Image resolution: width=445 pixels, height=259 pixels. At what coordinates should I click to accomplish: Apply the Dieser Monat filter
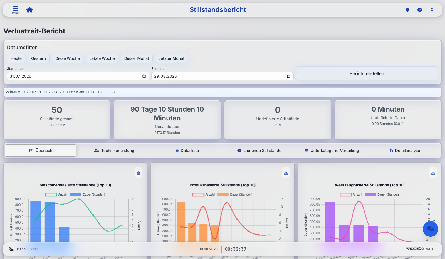(137, 58)
